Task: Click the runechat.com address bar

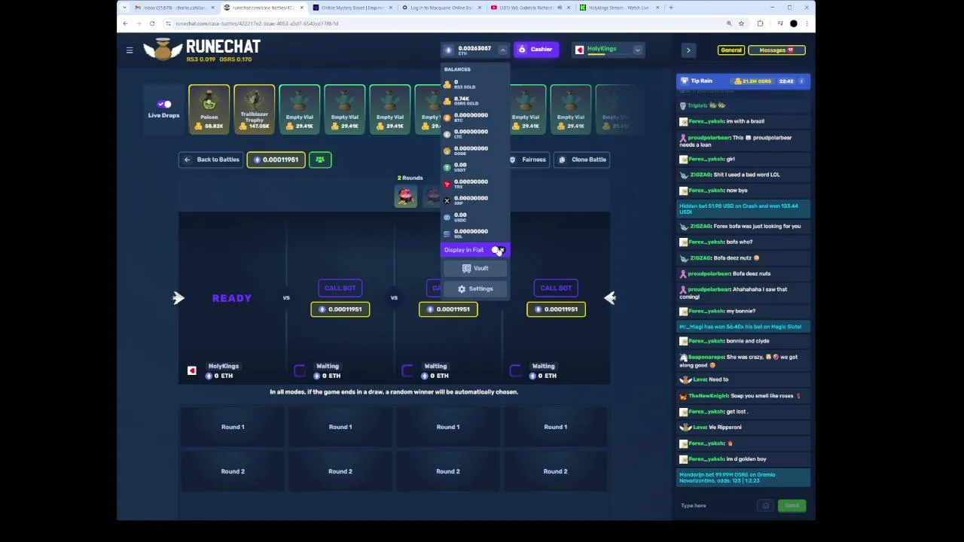Action: coord(444,23)
